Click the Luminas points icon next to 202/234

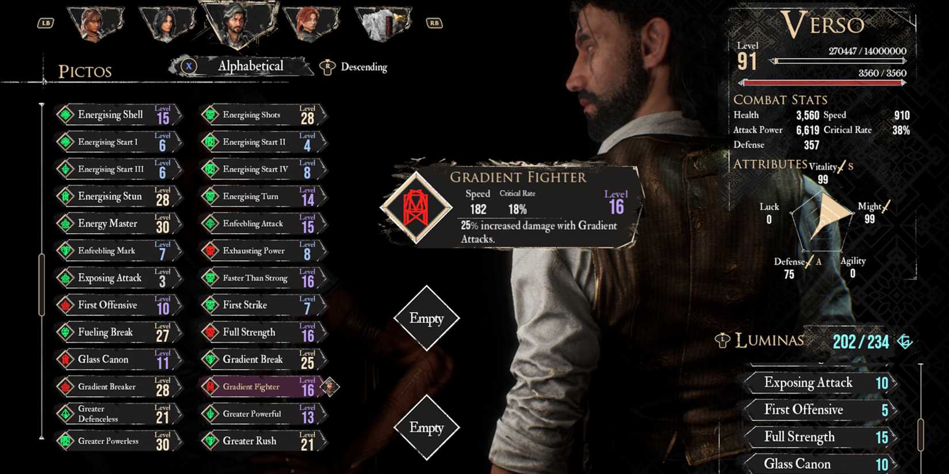905,342
